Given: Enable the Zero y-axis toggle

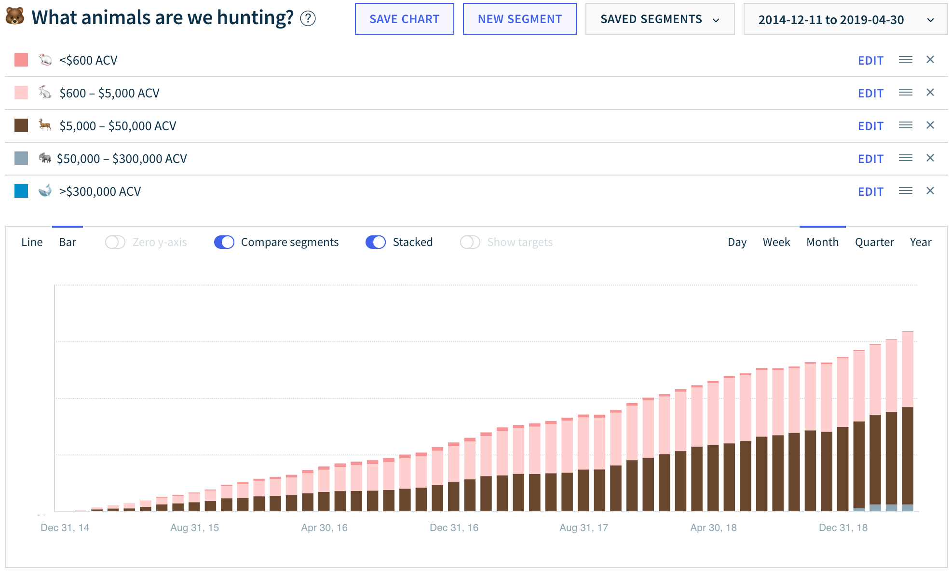Looking at the screenshot, I should click(115, 242).
